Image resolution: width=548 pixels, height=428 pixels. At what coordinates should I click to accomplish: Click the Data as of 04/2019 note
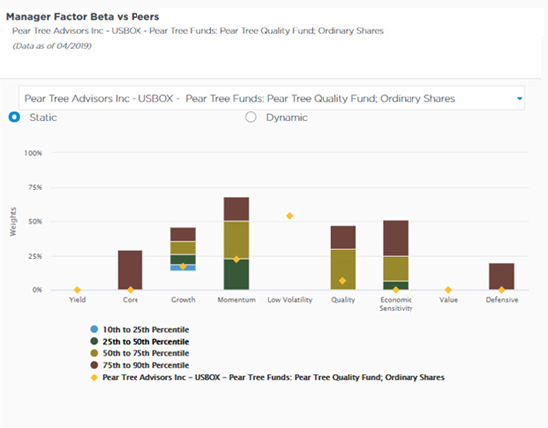pos(52,46)
